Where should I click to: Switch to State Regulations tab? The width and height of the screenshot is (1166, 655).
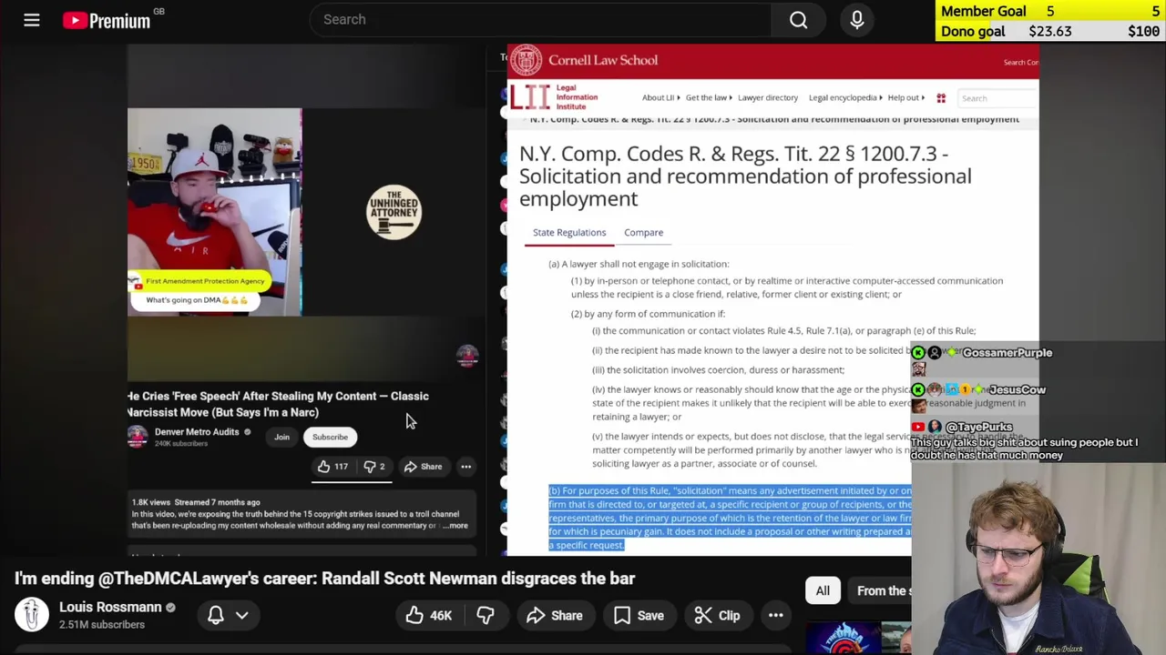[x=569, y=232]
